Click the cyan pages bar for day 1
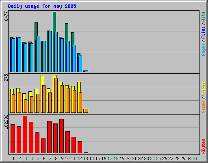This screenshot has height=163, width=208. [13, 55]
